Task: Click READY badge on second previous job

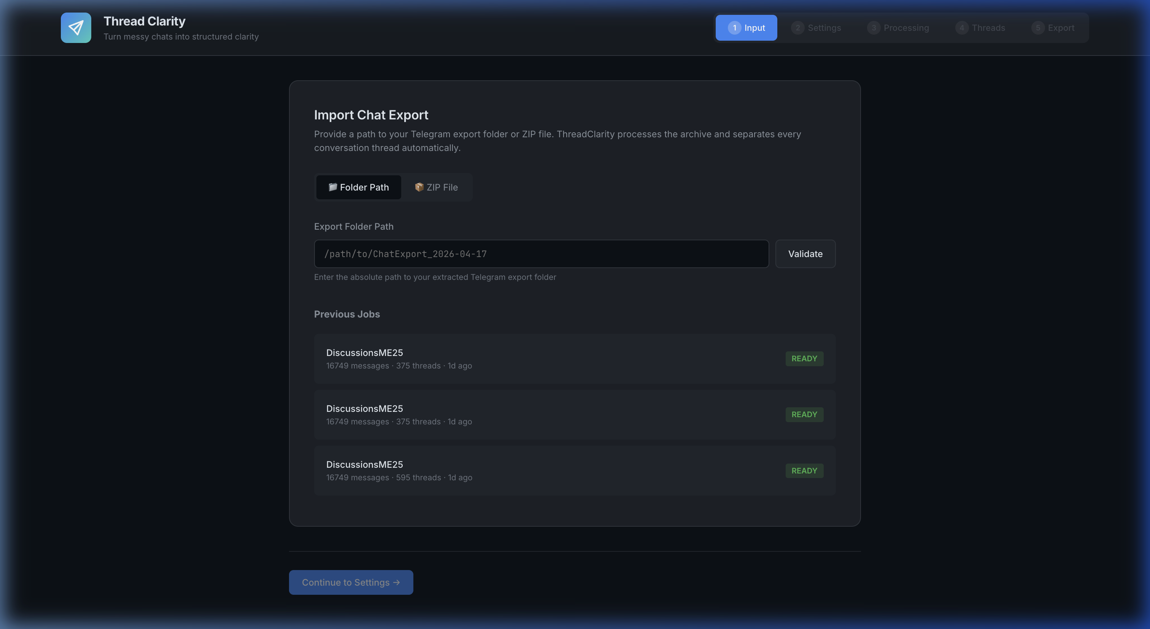Action: pyautogui.click(x=804, y=414)
